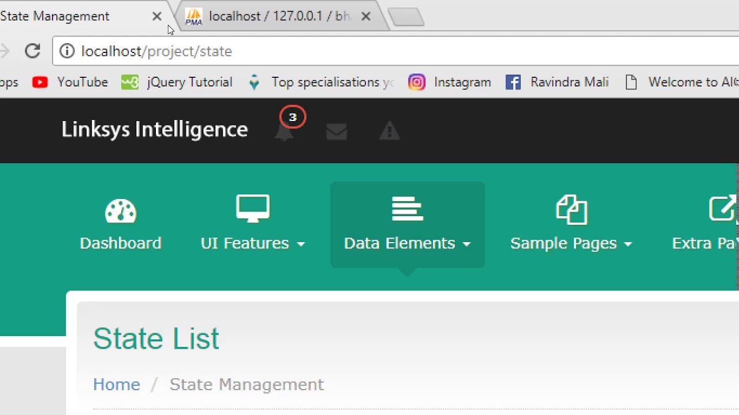This screenshot has width=739, height=415.
Task: Open the notifications bell icon
Action: [283, 132]
